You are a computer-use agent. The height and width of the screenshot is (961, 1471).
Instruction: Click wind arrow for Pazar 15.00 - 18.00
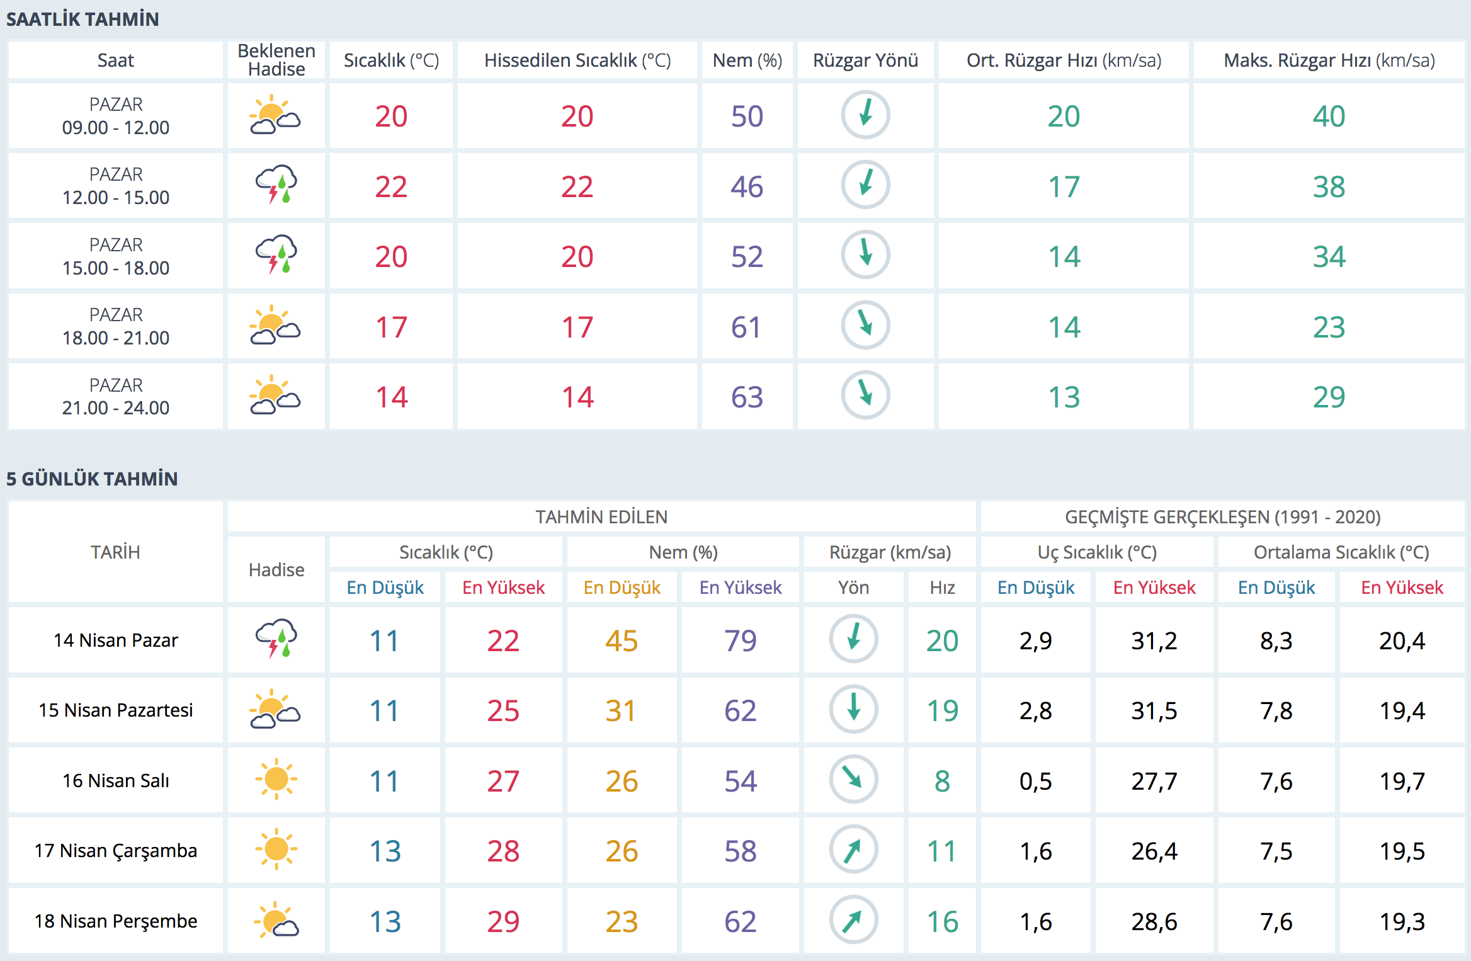tap(865, 255)
